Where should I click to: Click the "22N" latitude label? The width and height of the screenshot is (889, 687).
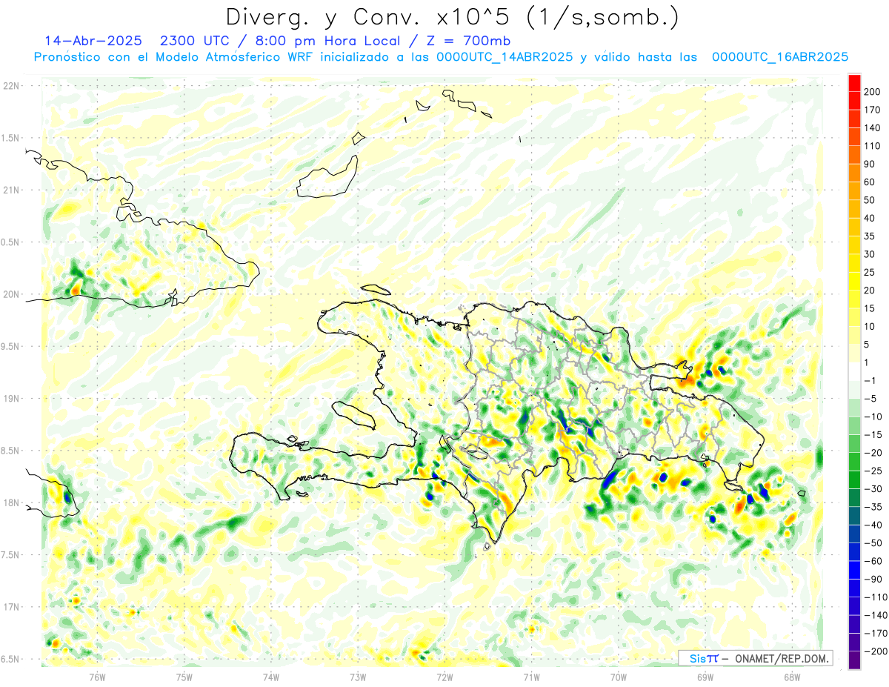click(10, 85)
